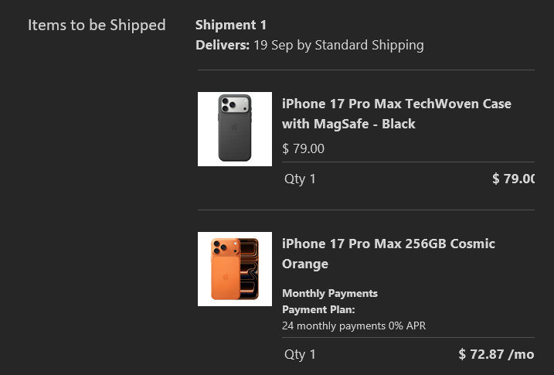
Task: Click the Qty 1 label for the iPhone
Action: (x=300, y=354)
